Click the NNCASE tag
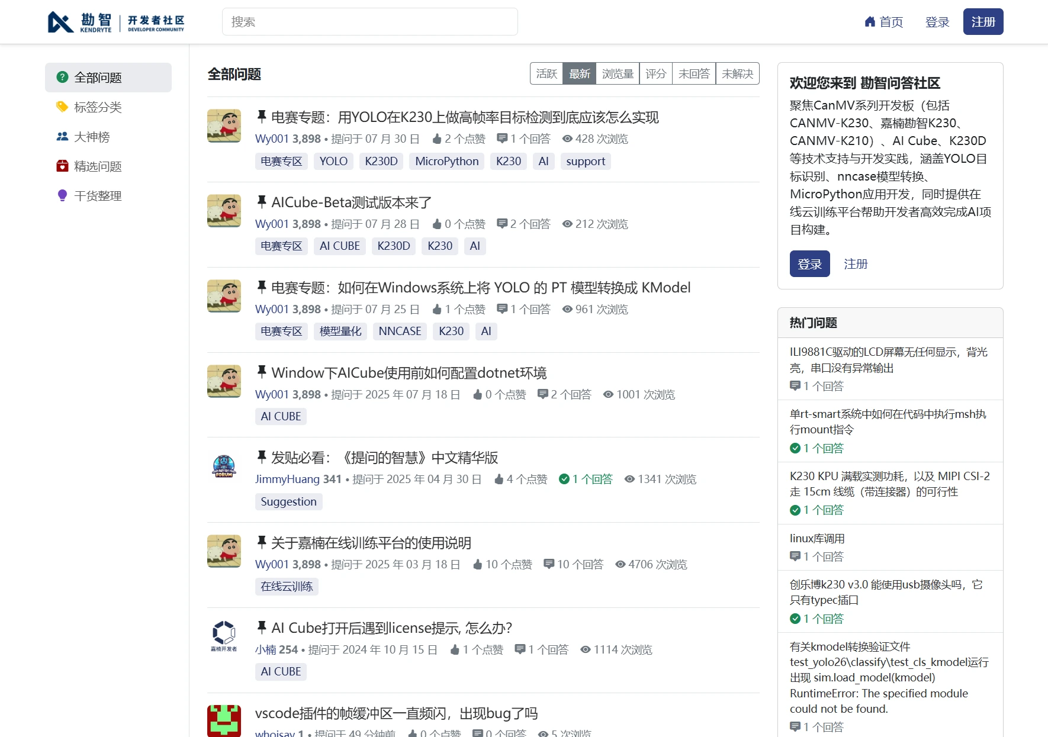This screenshot has width=1048, height=737. [400, 331]
